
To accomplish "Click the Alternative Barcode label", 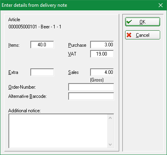I will [28, 96].
